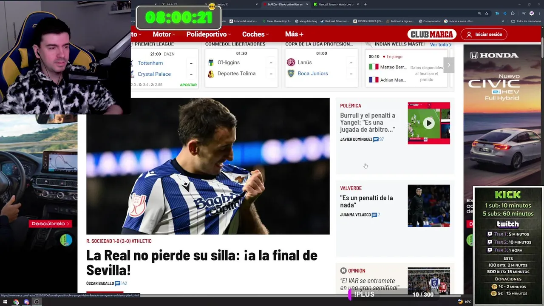Click the Iniciar sesión button
The width and height of the screenshot is (544, 306).
click(484, 34)
